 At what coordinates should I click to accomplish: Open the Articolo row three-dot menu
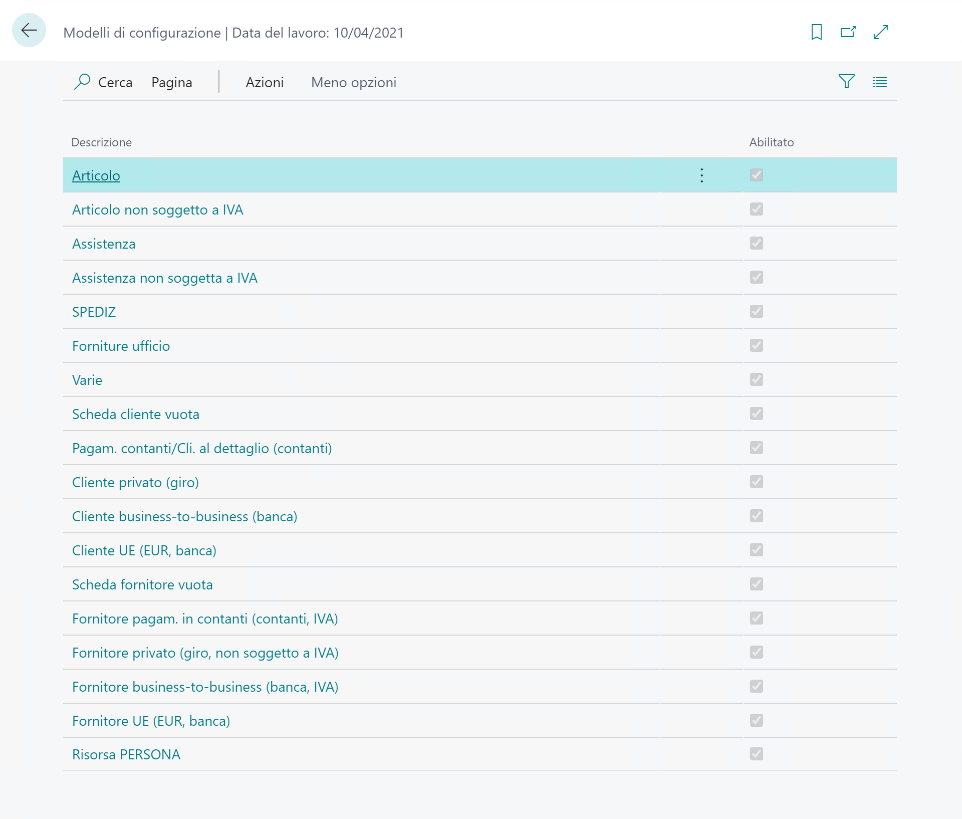coord(701,175)
